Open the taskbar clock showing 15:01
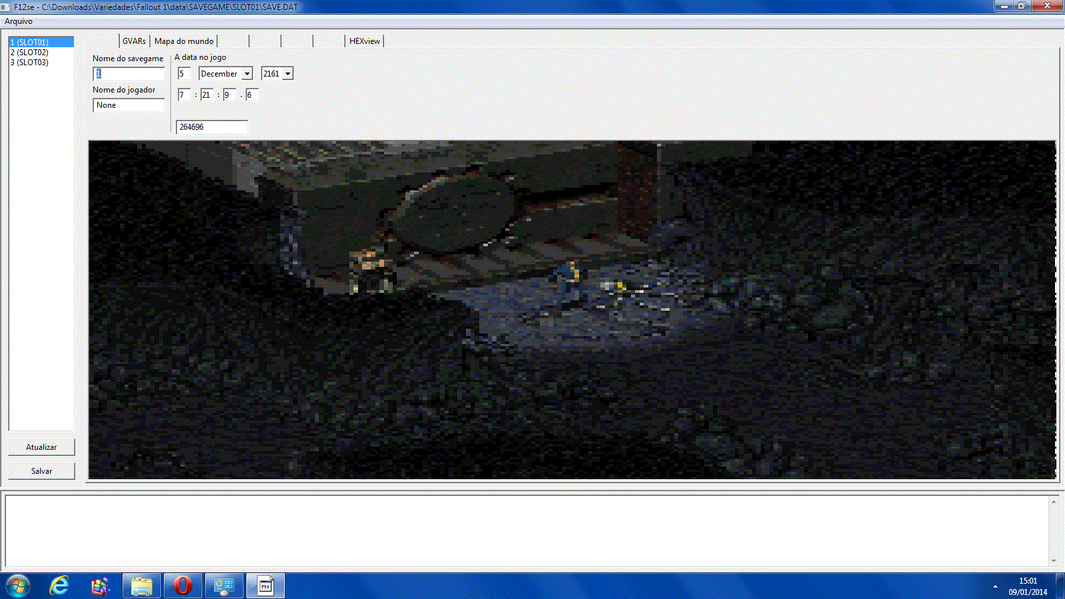 click(x=1028, y=586)
